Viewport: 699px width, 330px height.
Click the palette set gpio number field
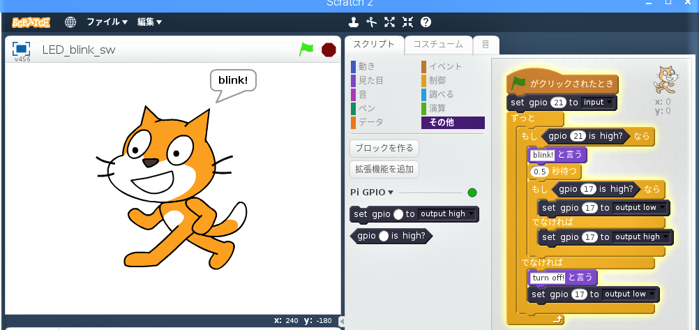point(398,214)
